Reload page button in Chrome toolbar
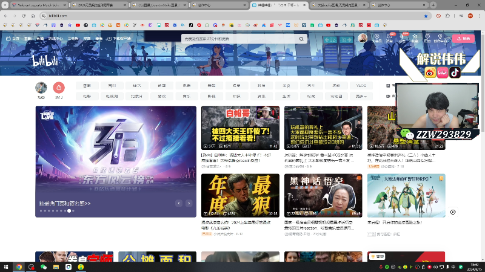This screenshot has width=485, height=272. point(24,16)
